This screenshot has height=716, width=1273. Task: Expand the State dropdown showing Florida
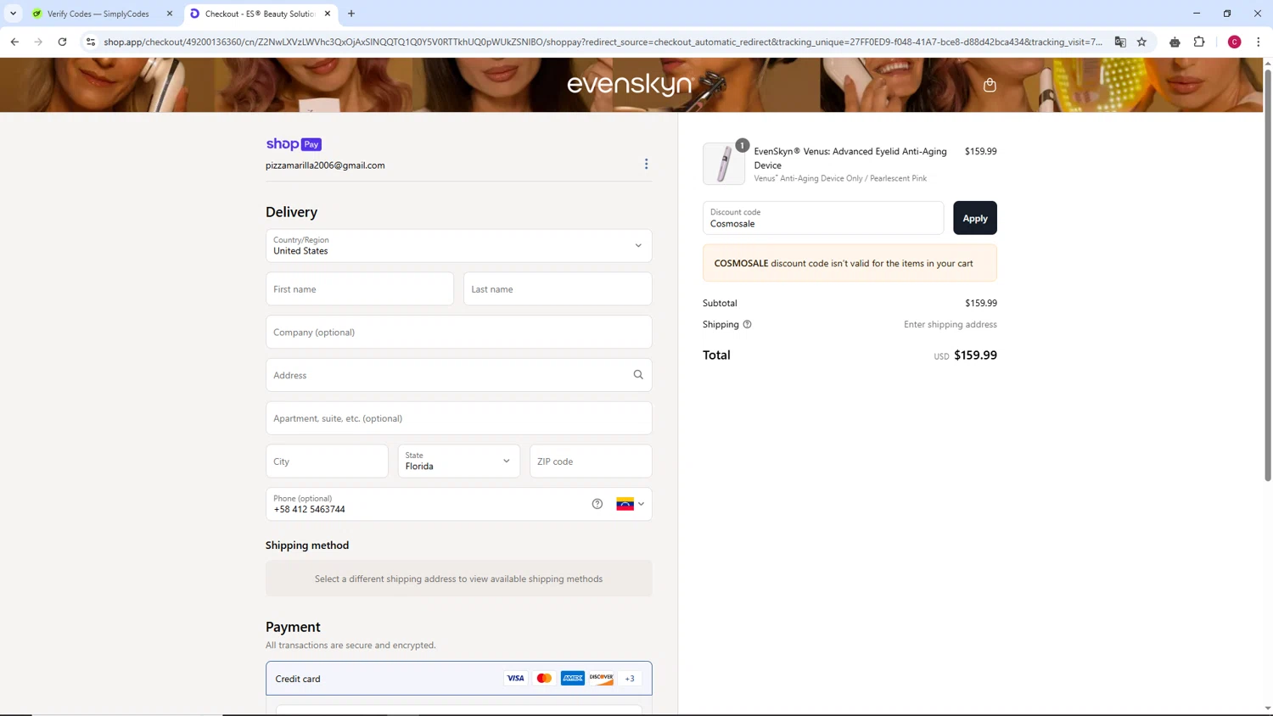click(459, 461)
